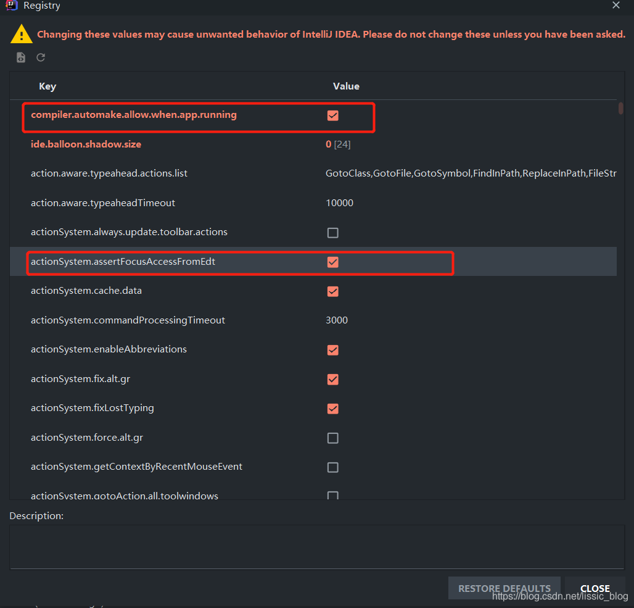Select actionSystem.commandProcessingTimeout key

point(128,320)
